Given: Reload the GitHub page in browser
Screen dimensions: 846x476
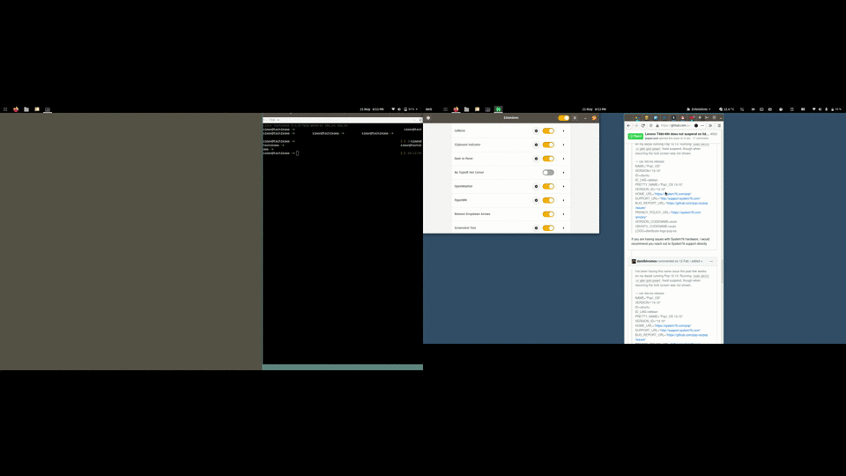Looking at the screenshot, I should click(x=643, y=125).
